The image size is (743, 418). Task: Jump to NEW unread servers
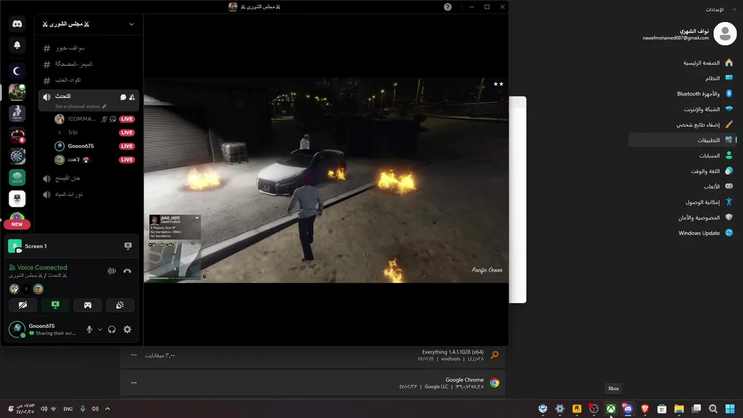pyautogui.click(x=17, y=224)
